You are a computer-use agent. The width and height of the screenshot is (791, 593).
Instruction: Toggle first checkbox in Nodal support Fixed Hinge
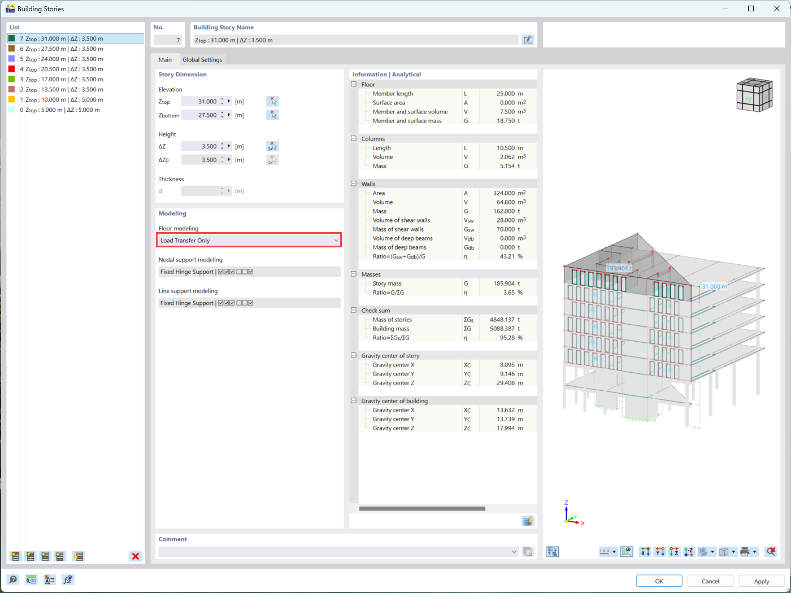pyautogui.click(x=221, y=272)
